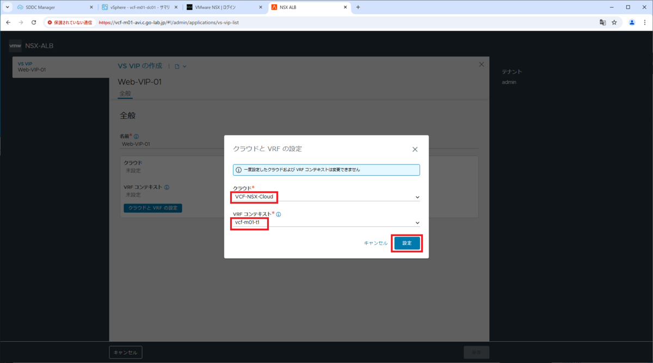Open the tab search dropdown arrow
Image resolution: width=653 pixels, height=363 pixels.
click(7, 7)
